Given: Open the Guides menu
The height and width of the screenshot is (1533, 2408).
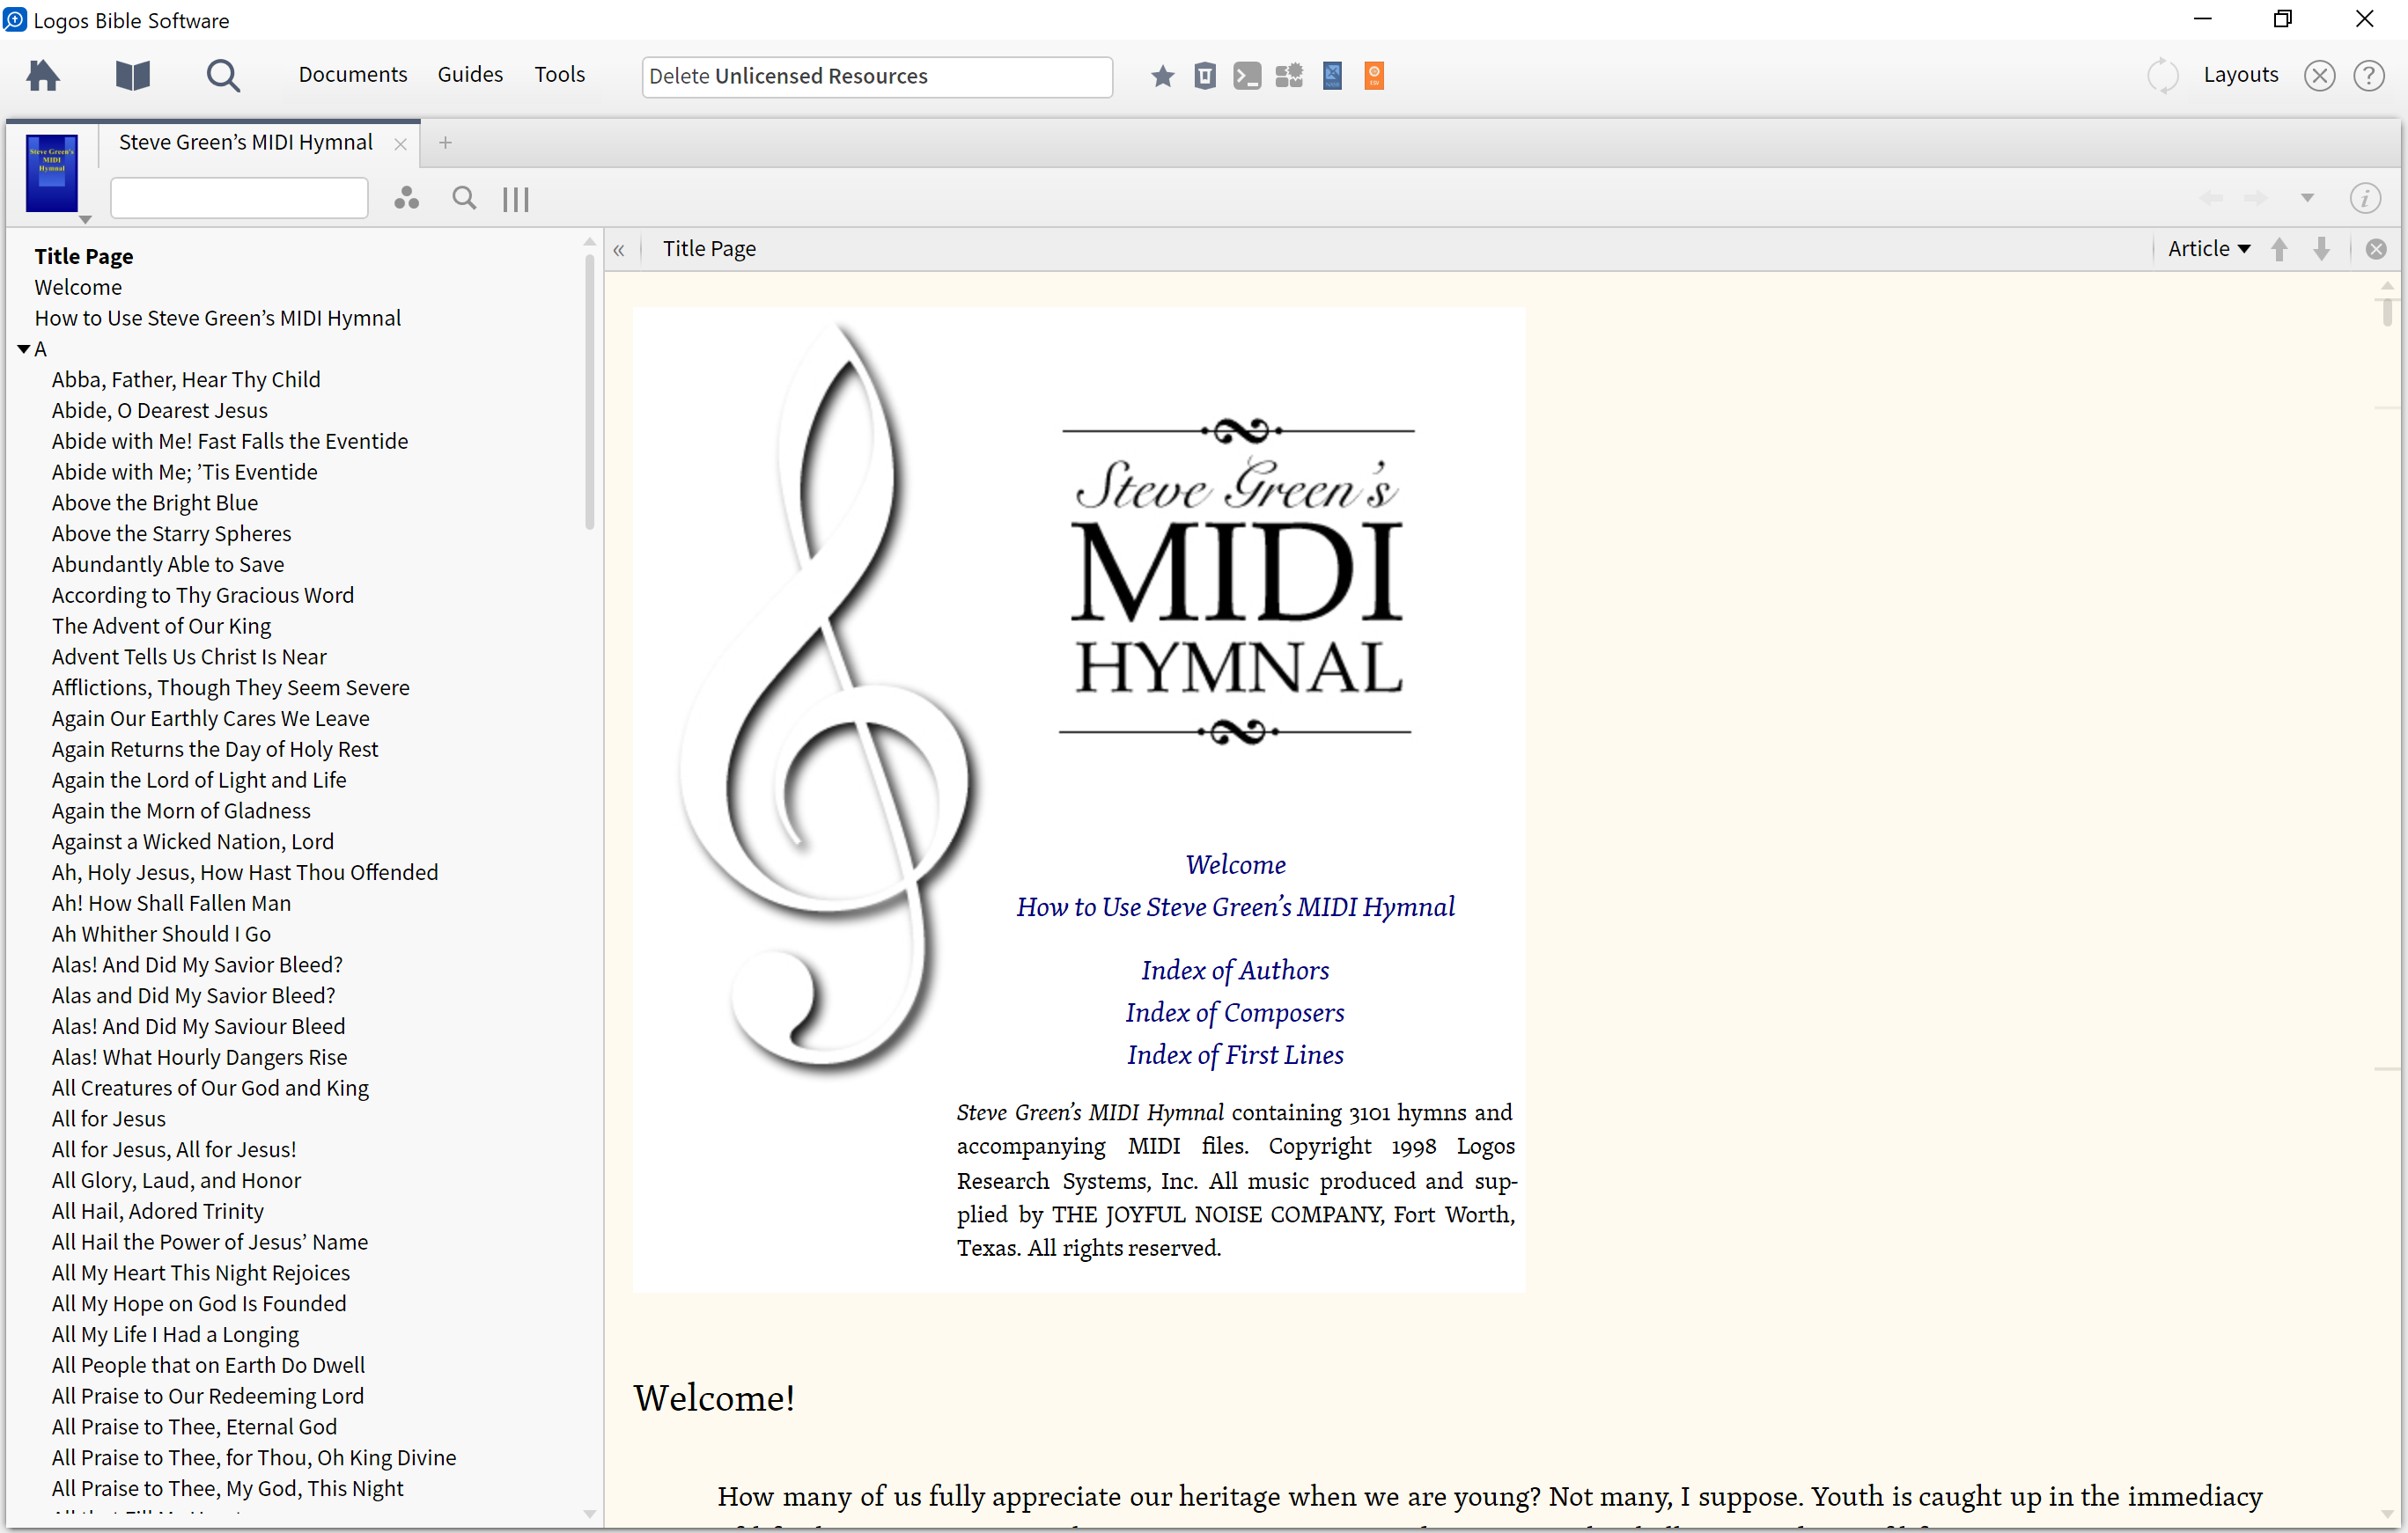Looking at the screenshot, I should (470, 75).
